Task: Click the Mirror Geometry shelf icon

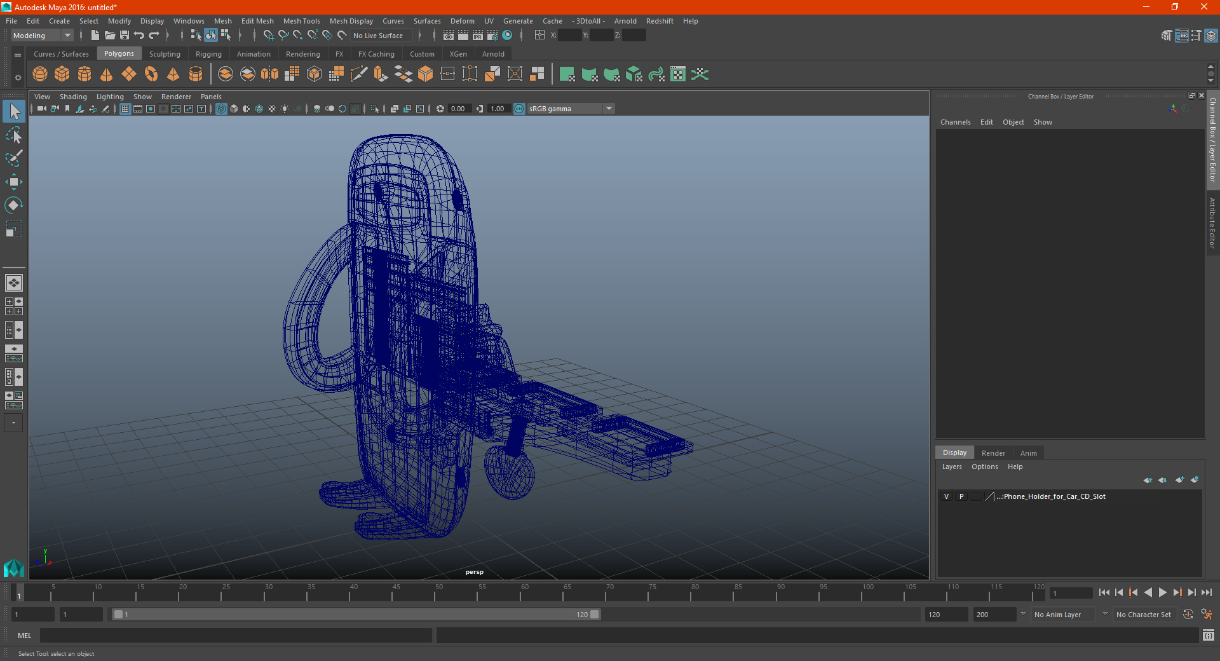Action: (270, 74)
